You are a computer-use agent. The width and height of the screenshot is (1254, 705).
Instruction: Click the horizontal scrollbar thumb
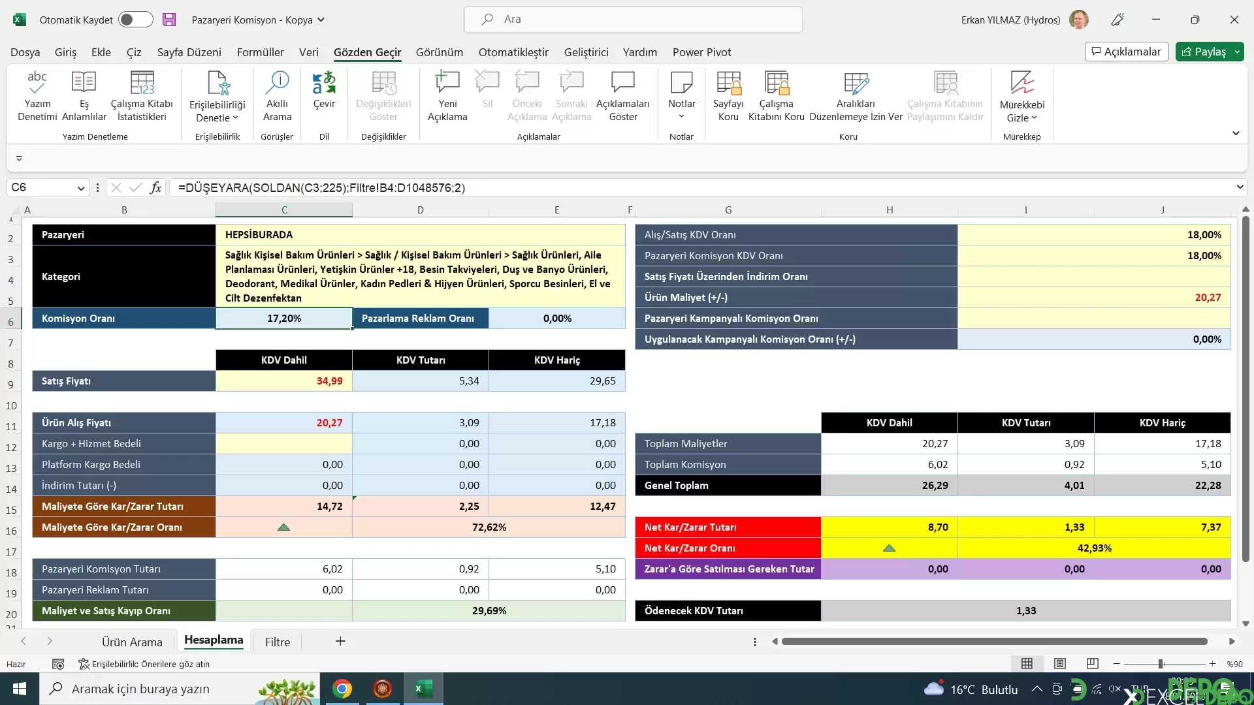point(994,642)
